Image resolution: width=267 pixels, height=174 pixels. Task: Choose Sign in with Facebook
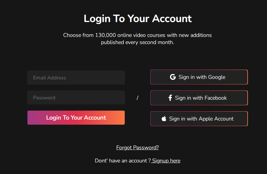pyautogui.click(x=199, y=98)
